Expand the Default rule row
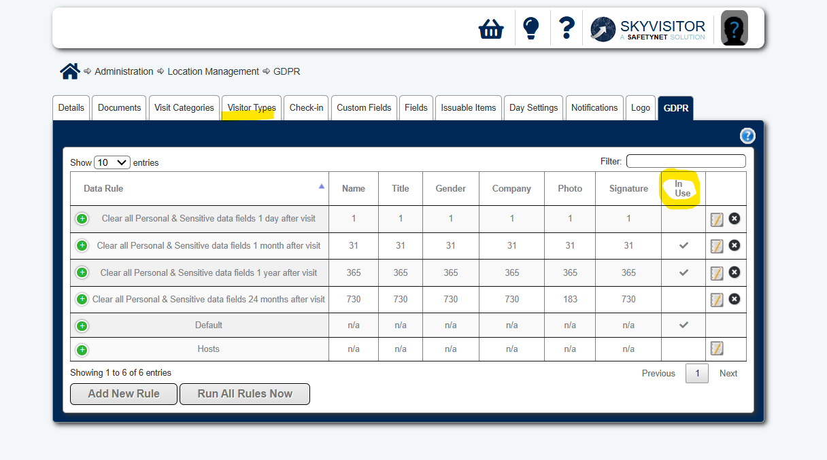827x460 pixels. click(x=82, y=325)
